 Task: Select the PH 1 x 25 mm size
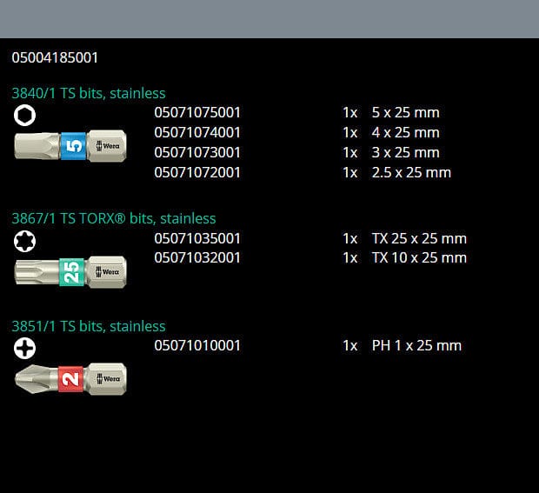click(416, 345)
